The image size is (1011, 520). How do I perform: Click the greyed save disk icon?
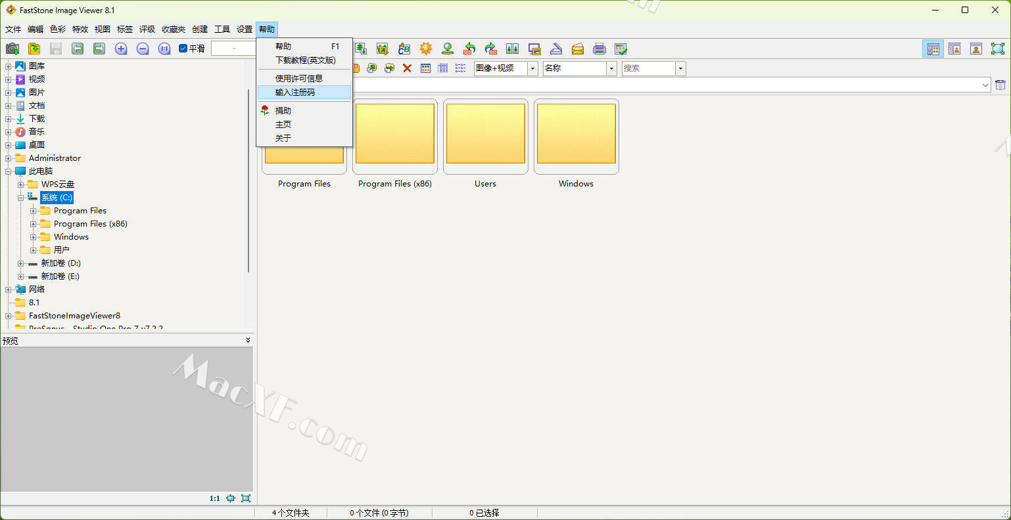pos(56,49)
